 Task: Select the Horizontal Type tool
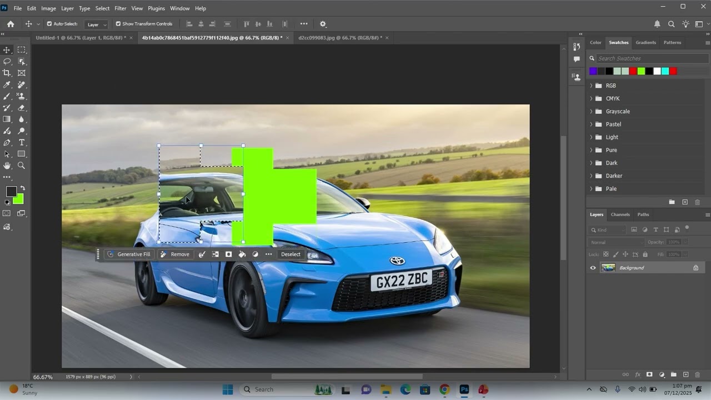pos(22,143)
